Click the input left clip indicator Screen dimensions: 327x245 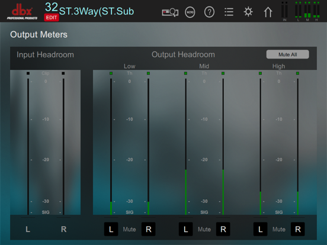[28, 73]
